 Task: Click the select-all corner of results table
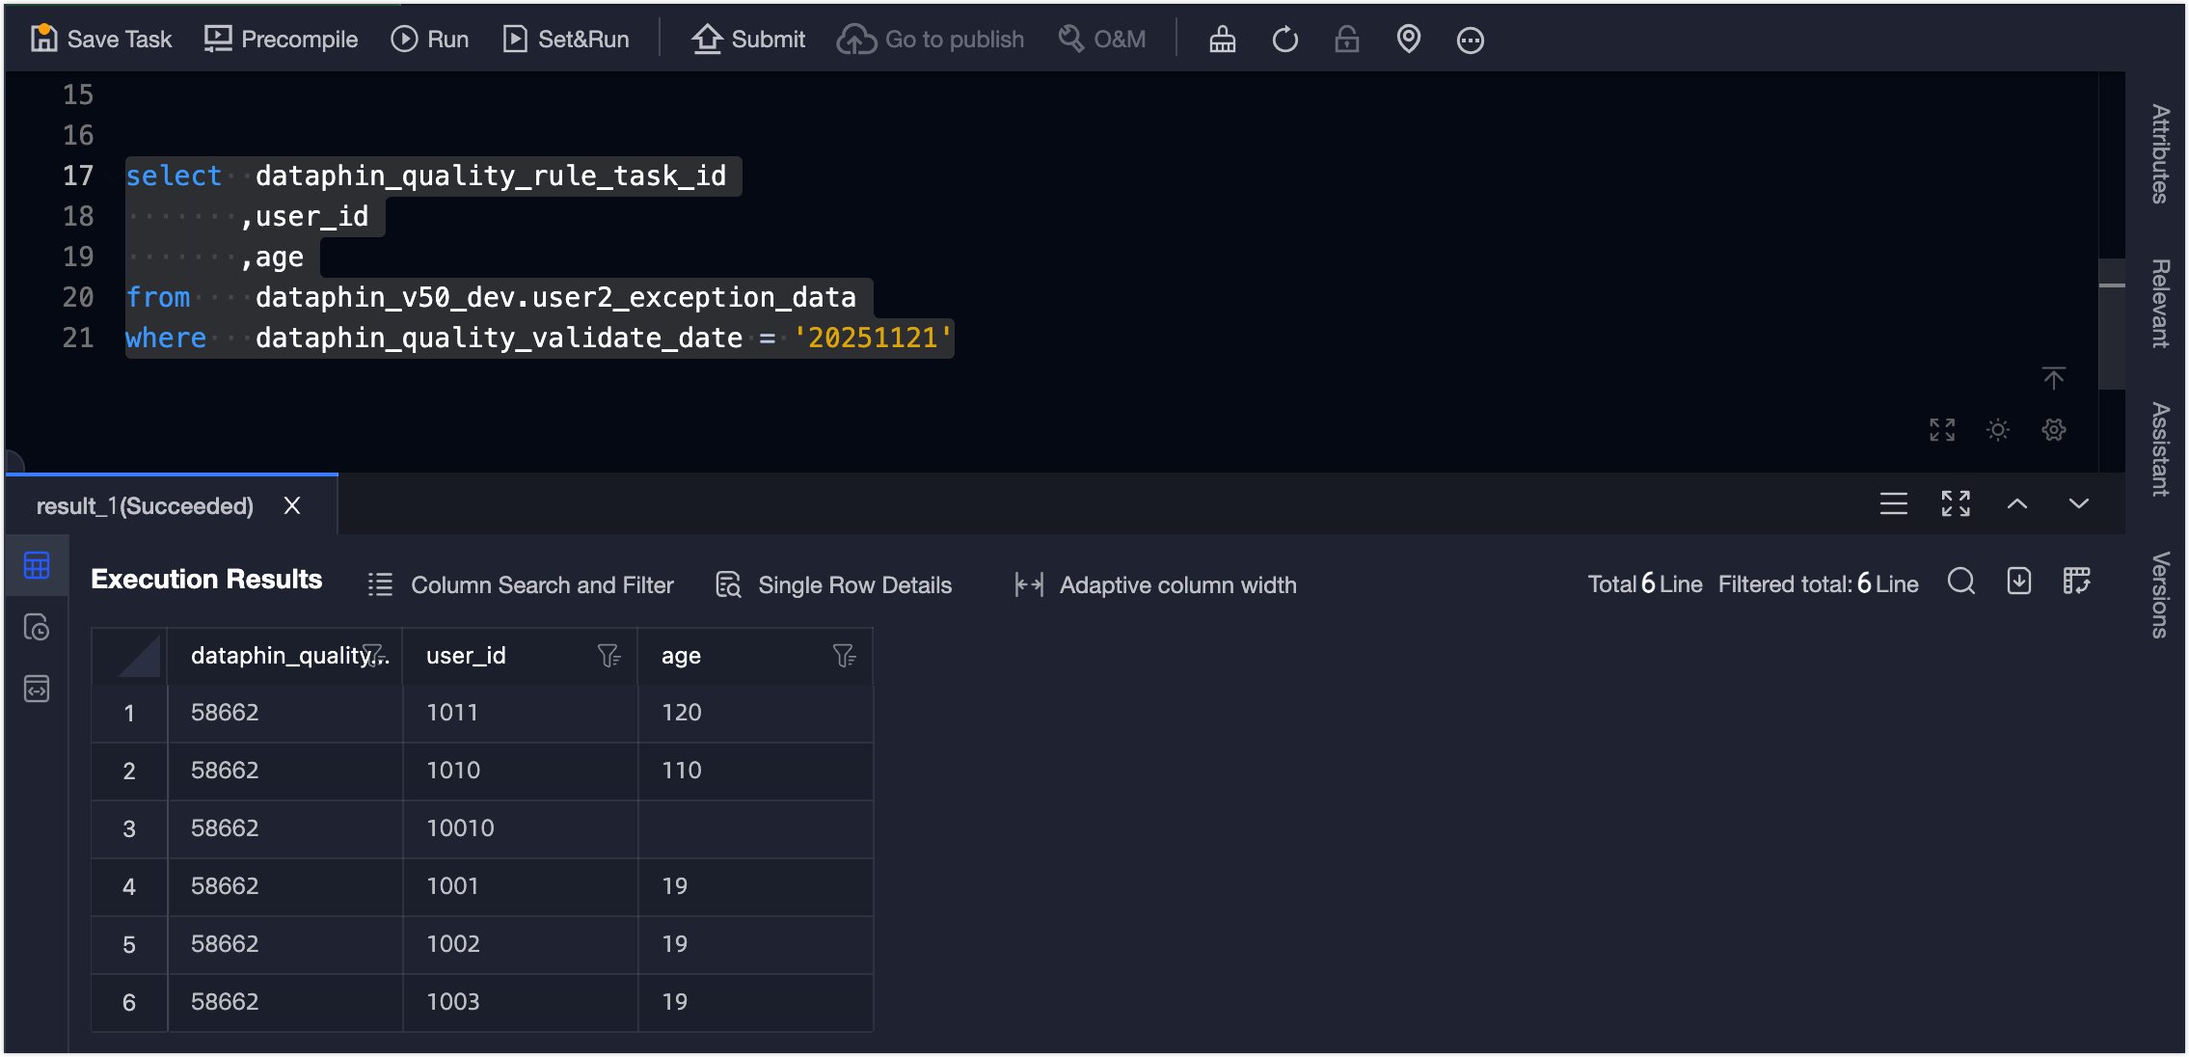point(129,656)
